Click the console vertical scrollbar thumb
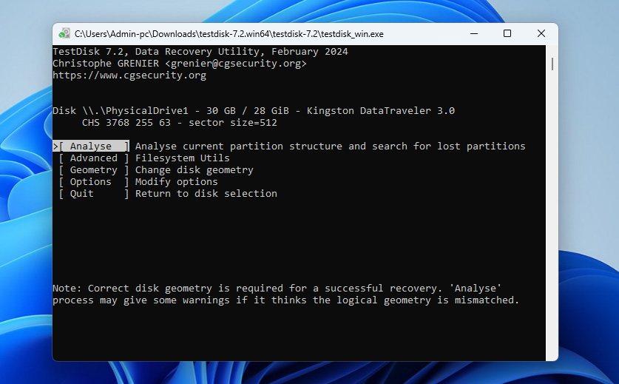This screenshot has height=384, width=619. point(552,64)
